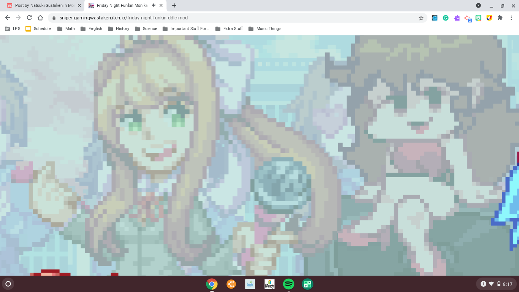519x292 pixels.
Task: Expand the Science bookmarks folder
Action: (146, 29)
